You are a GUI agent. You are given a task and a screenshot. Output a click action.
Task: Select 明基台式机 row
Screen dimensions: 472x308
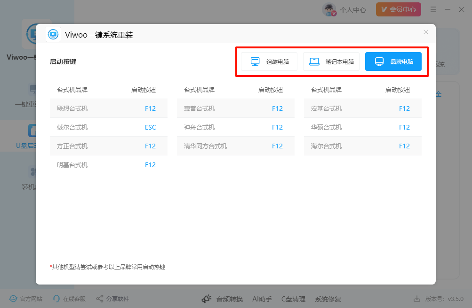pos(109,165)
